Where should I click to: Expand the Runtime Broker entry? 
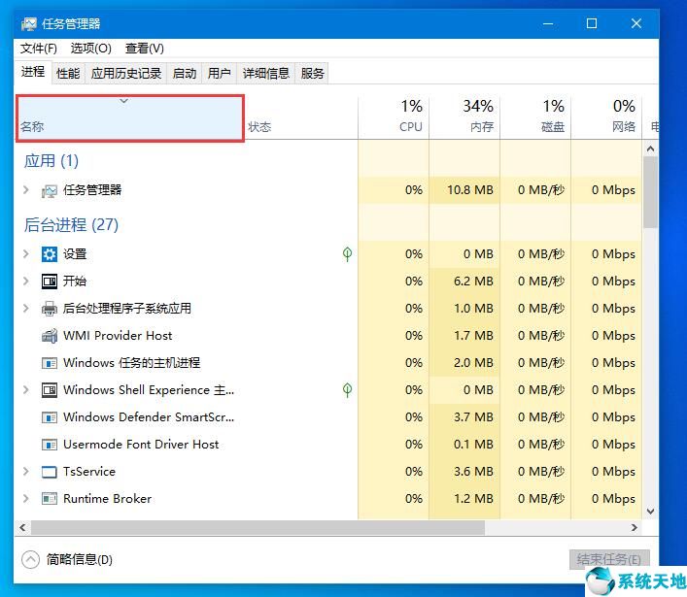(x=26, y=499)
